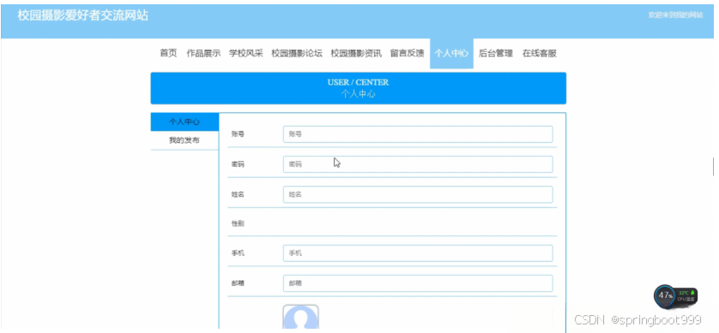Go to 作品展示 section
Viewport: 719px width, 333px height.
203,54
